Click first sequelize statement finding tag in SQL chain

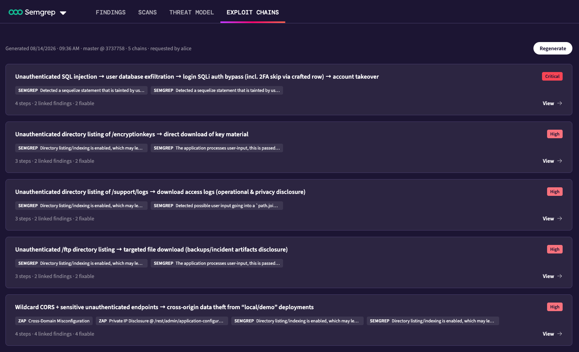point(81,90)
